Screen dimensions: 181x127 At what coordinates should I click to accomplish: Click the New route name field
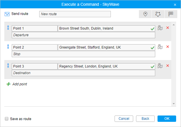(x=75, y=14)
